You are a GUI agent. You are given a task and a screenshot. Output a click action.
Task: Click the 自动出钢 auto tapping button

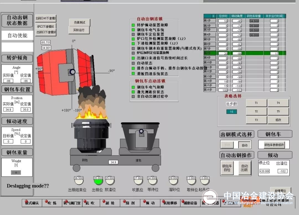click(x=245, y=168)
